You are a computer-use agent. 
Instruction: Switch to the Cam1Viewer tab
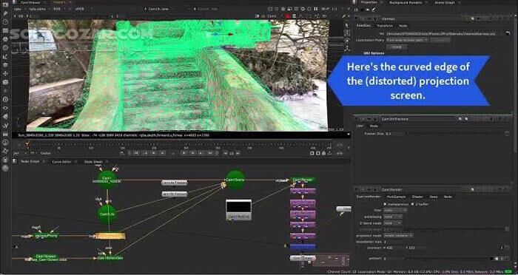click(x=30, y=2)
